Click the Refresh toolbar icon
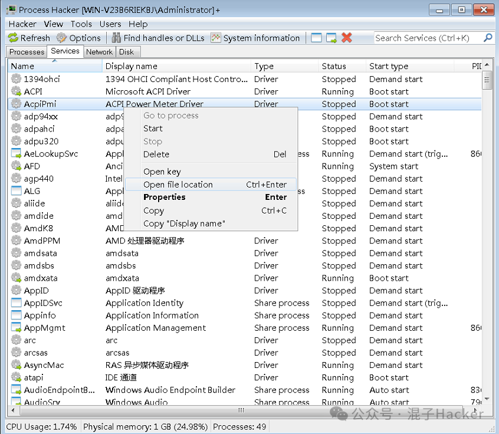 point(13,38)
